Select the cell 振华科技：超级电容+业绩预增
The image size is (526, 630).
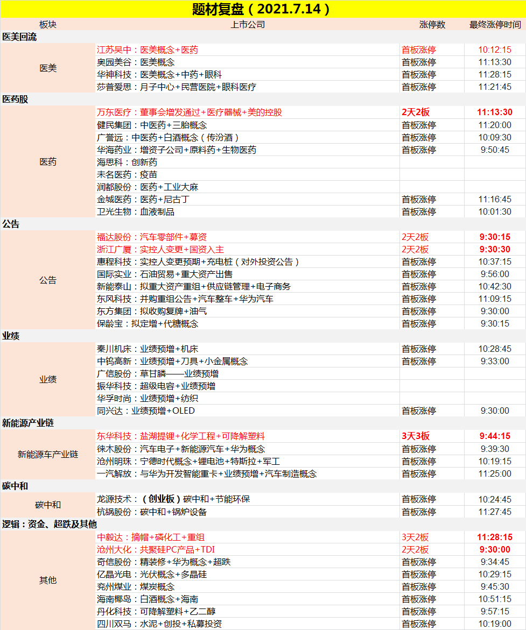point(247,386)
